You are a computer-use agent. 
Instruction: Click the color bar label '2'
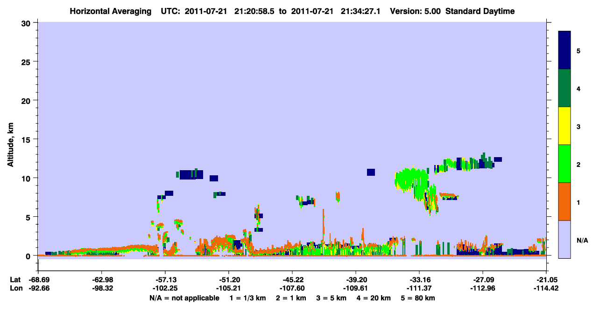(579, 164)
